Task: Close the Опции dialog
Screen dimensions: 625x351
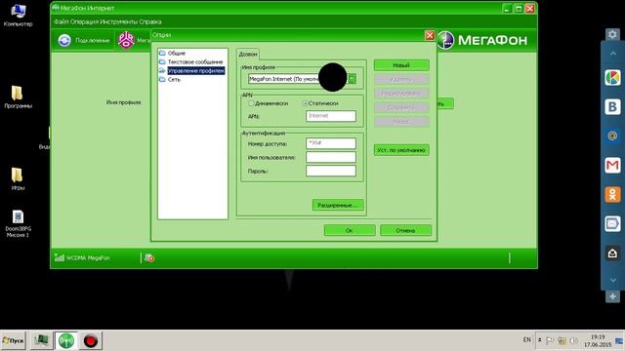Action: click(430, 35)
